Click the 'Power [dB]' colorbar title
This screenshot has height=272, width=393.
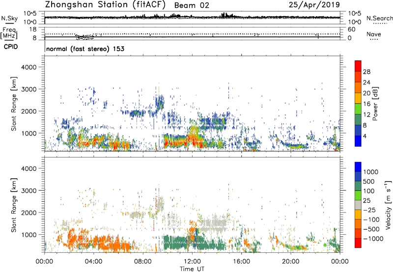pos(375,104)
